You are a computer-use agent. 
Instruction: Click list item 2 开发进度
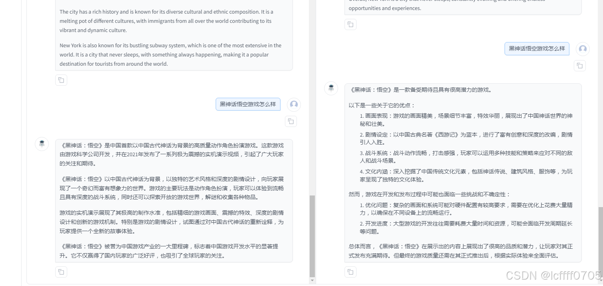(x=466, y=228)
